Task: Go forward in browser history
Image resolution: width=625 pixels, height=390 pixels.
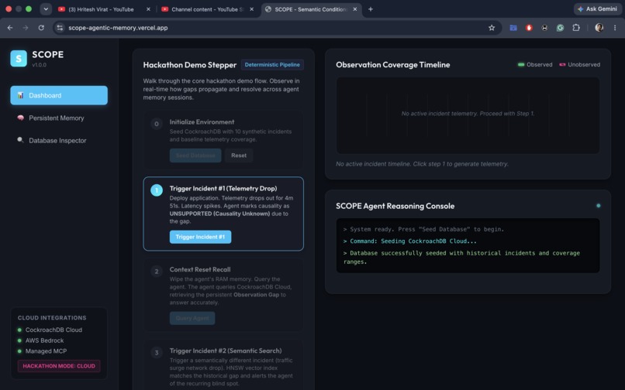Action: point(26,28)
